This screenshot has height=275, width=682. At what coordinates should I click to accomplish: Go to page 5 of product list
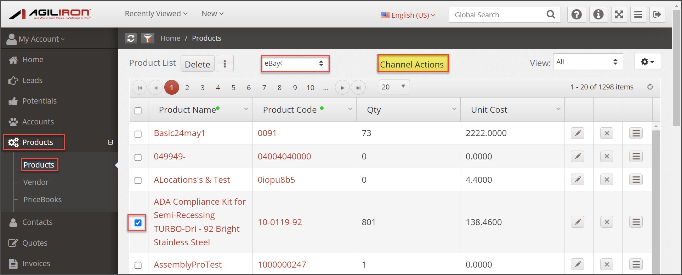(233, 88)
